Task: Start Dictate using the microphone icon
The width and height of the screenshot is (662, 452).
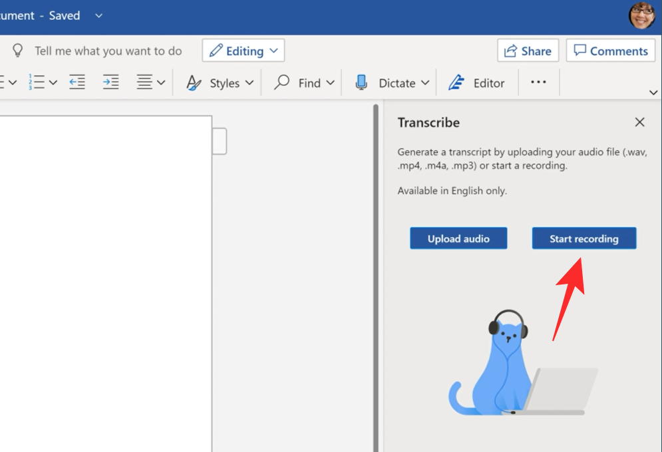Action: click(x=361, y=82)
